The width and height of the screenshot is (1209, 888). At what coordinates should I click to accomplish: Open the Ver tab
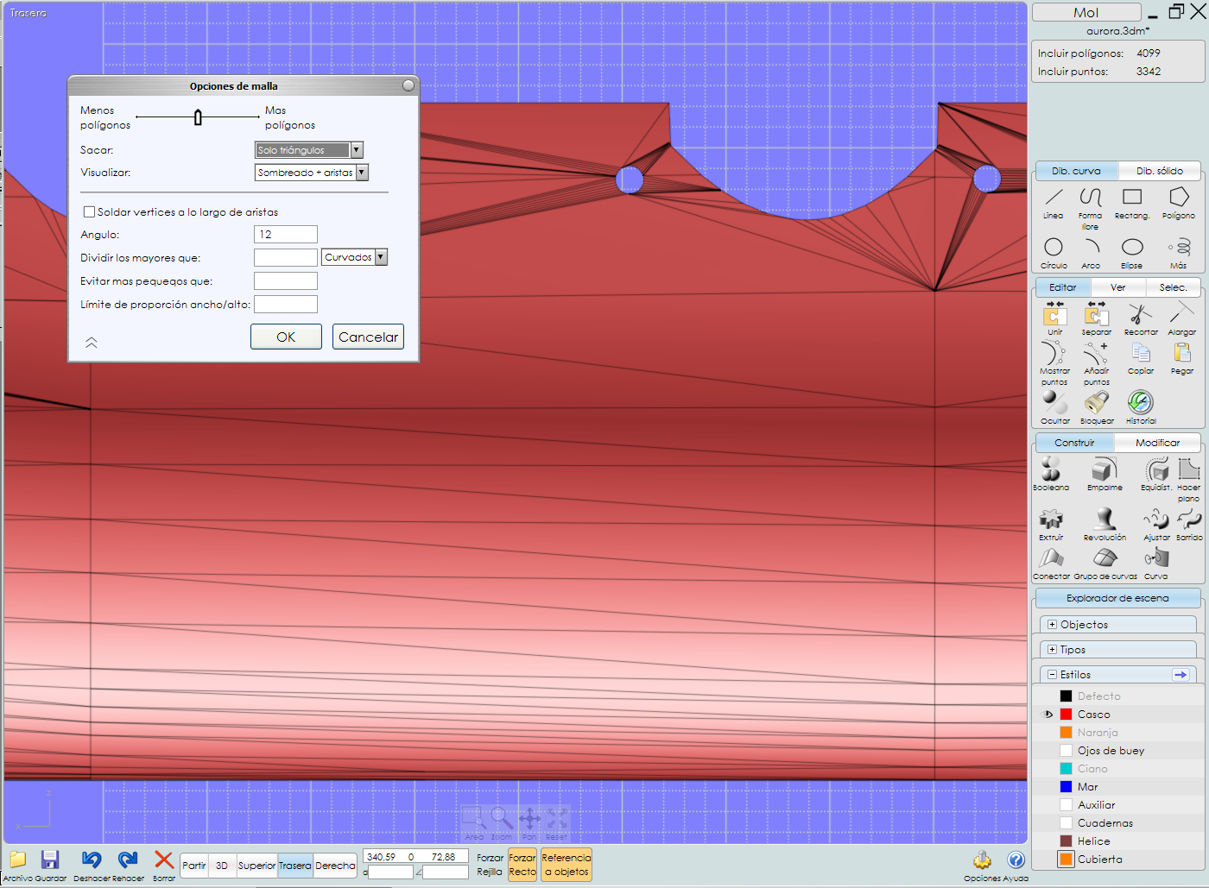1118,287
